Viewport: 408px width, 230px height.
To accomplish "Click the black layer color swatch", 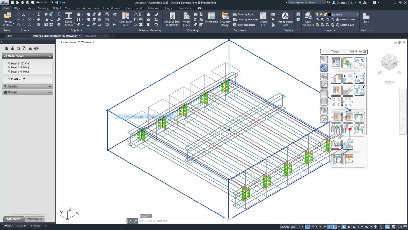I will [330, 15].
